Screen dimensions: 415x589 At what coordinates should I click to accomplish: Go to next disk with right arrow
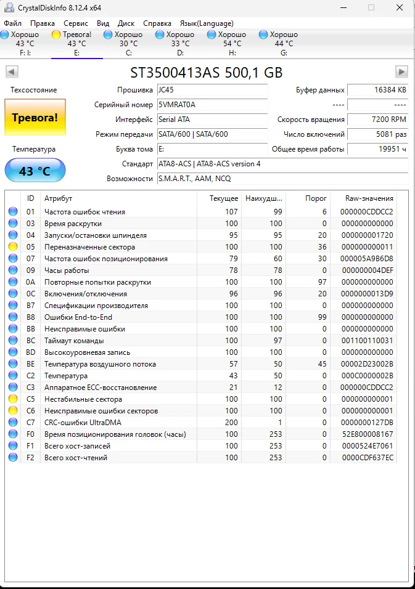[401, 71]
